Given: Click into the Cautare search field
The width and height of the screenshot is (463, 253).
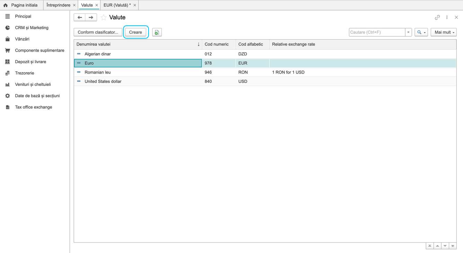Looking at the screenshot, I should [x=377, y=32].
